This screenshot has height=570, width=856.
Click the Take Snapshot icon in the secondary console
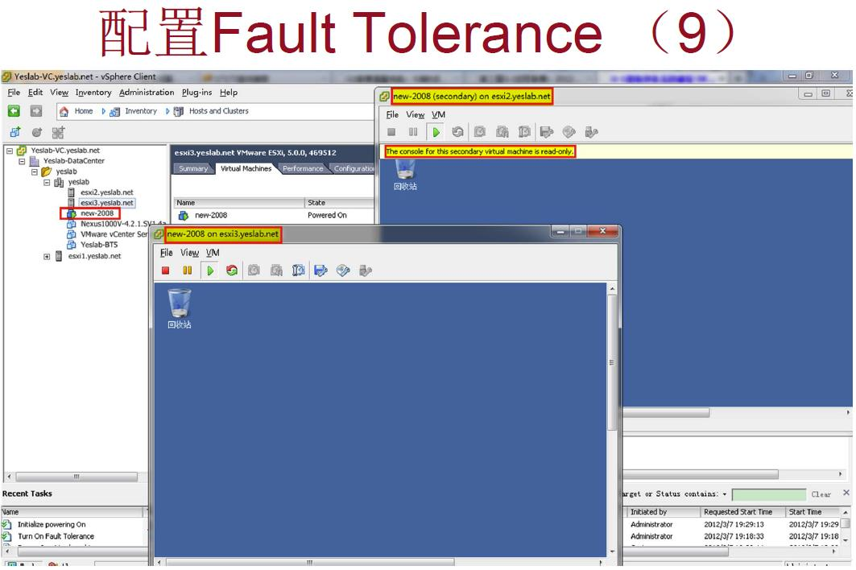tap(480, 132)
